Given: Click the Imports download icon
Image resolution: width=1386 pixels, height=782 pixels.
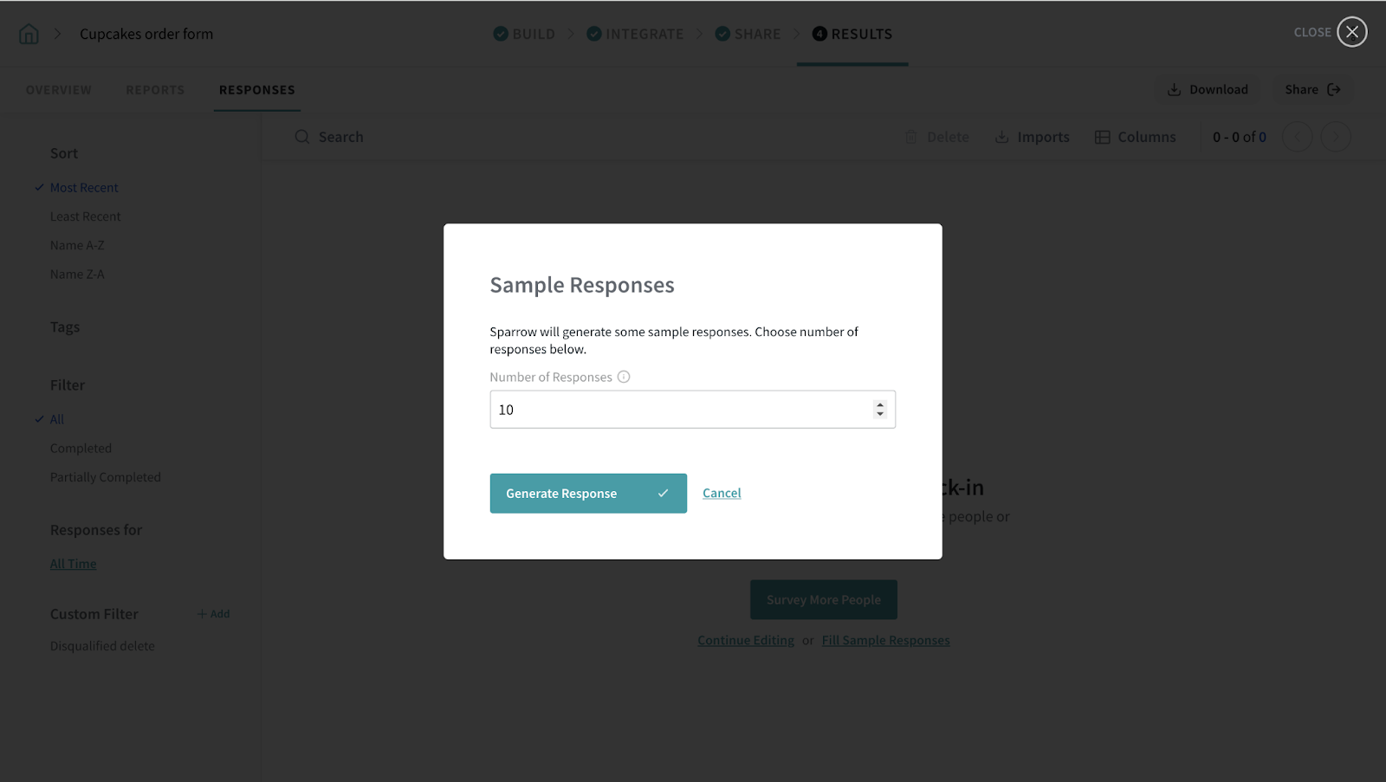Looking at the screenshot, I should 1001,137.
